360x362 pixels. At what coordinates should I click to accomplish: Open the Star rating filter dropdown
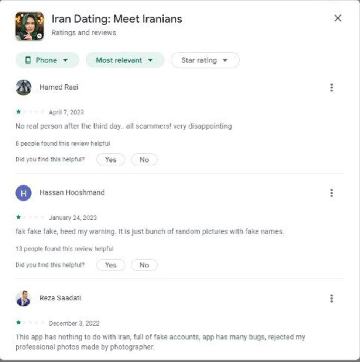[x=205, y=60]
